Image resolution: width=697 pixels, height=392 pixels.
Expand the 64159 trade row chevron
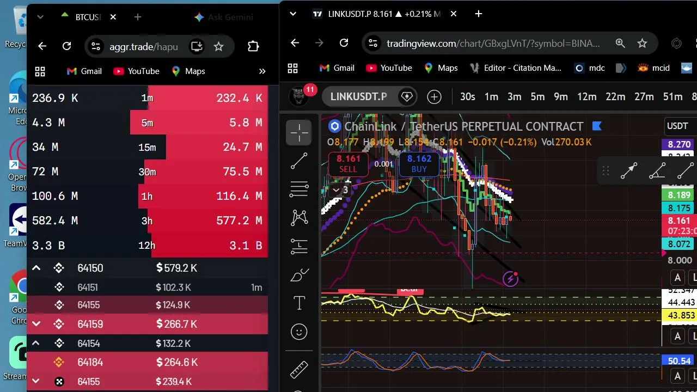pyautogui.click(x=36, y=324)
